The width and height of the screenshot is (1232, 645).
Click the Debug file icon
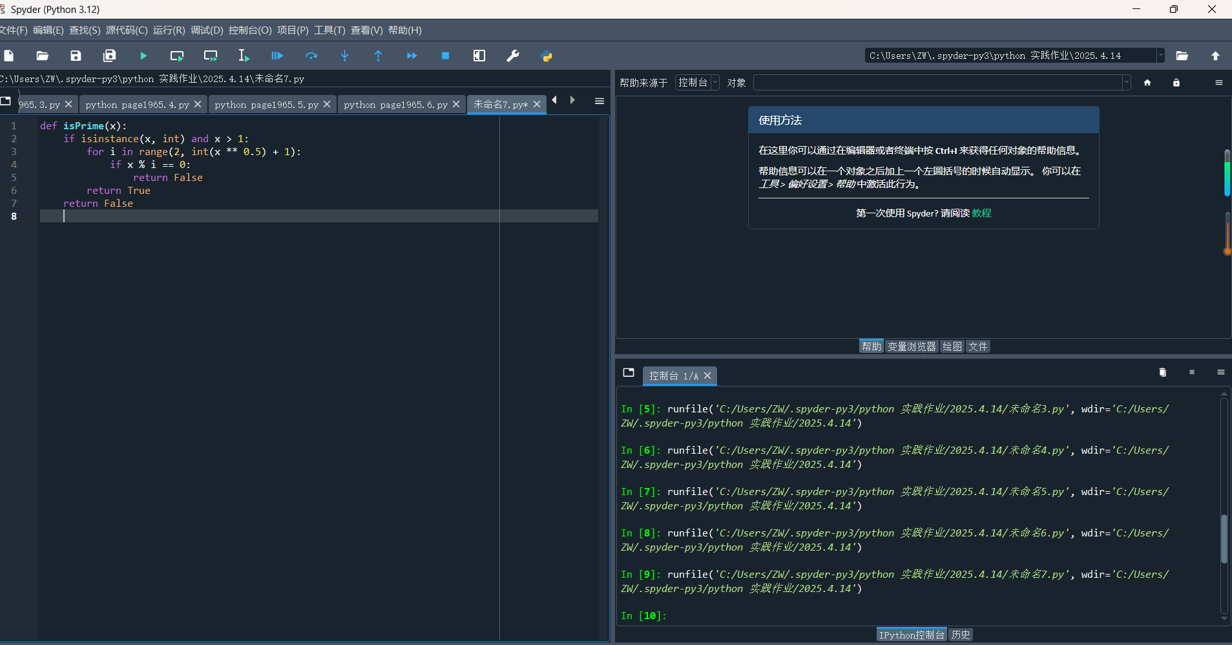click(277, 56)
